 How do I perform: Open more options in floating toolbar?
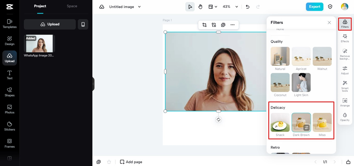(233, 25)
